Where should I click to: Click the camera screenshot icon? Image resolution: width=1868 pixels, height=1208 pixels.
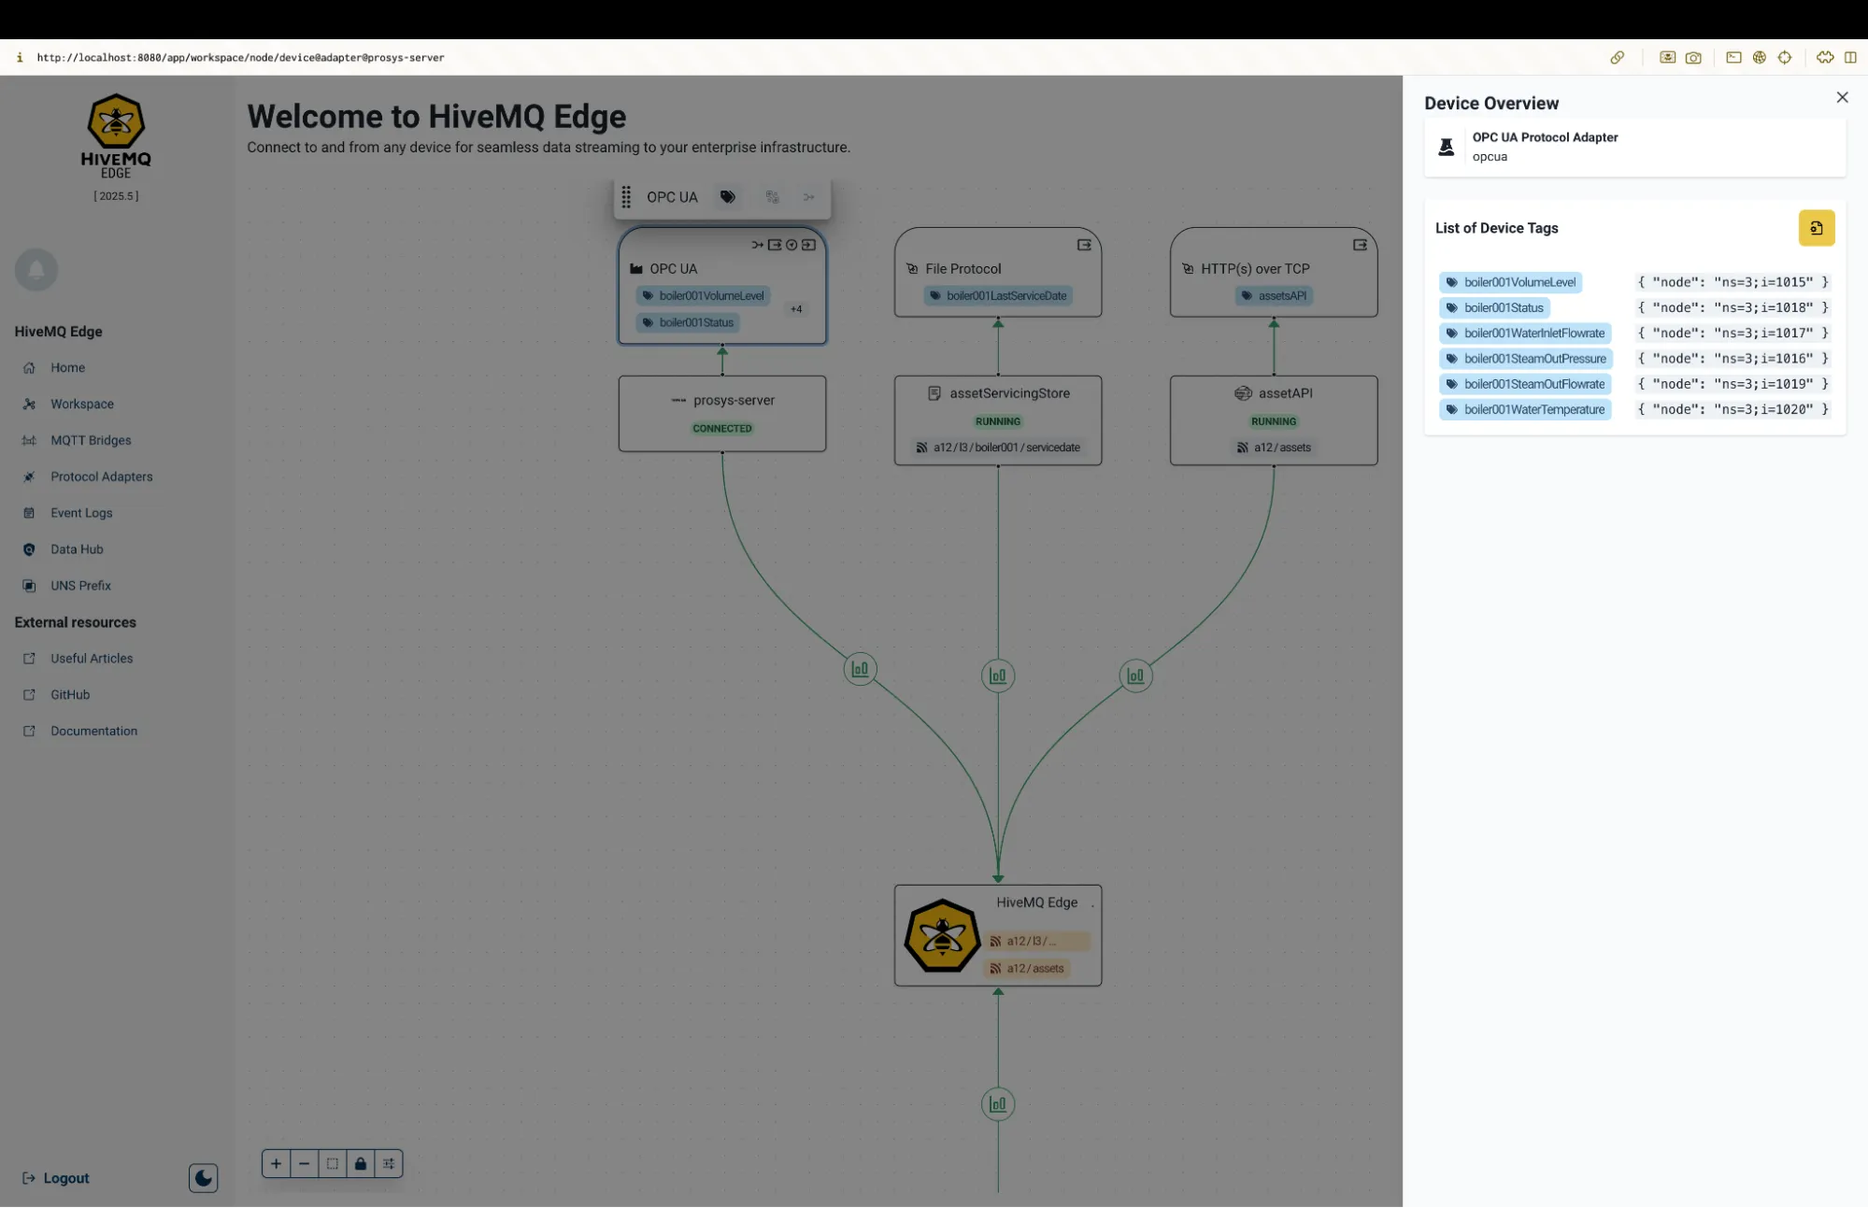[x=1693, y=57]
